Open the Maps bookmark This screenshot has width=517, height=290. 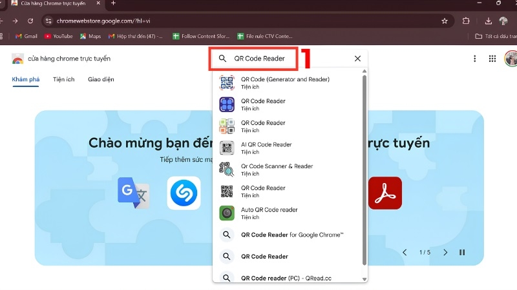coord(90,36)
